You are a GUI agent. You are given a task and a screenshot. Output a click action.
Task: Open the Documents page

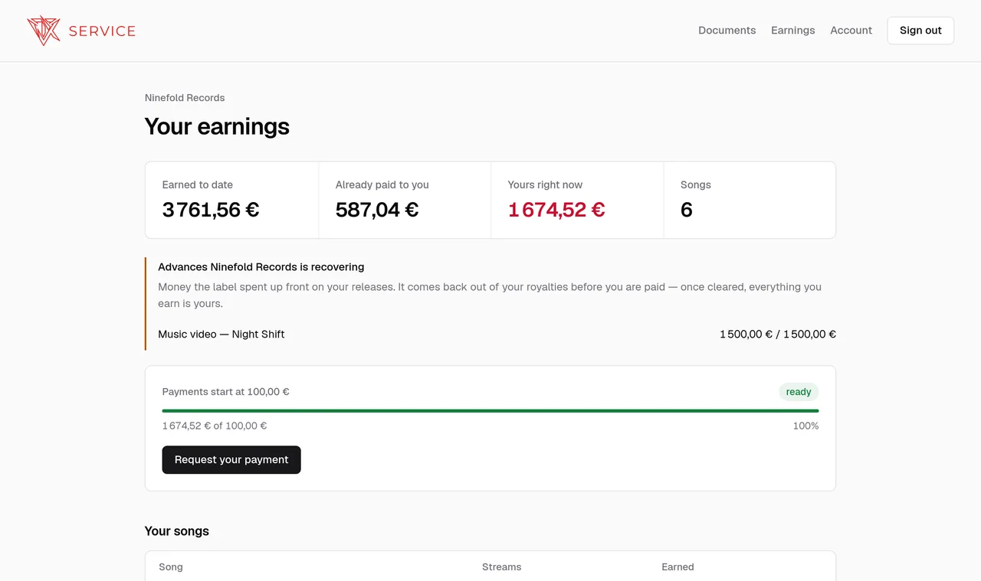(727, 31)
